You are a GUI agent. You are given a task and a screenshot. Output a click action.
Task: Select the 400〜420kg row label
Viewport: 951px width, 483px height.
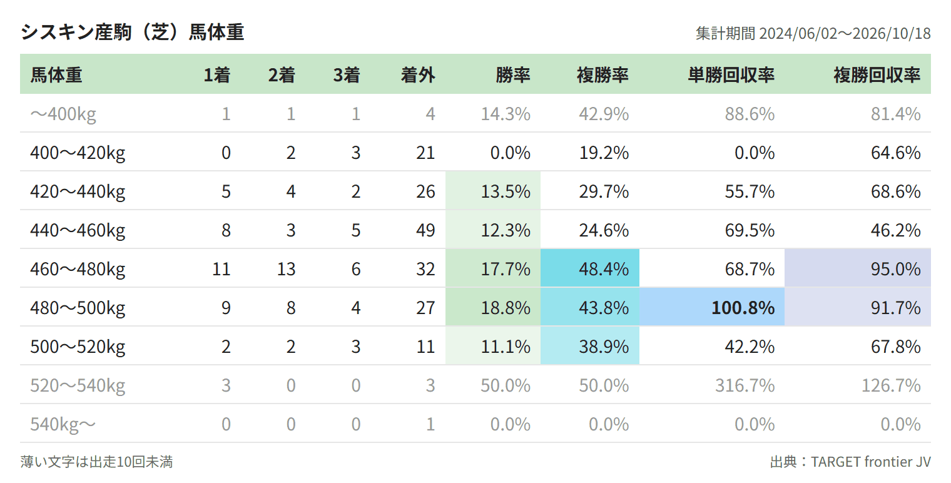click(78, 153)
